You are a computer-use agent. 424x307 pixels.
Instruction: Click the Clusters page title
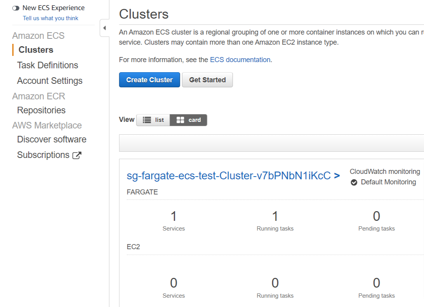tap(144, 14)
